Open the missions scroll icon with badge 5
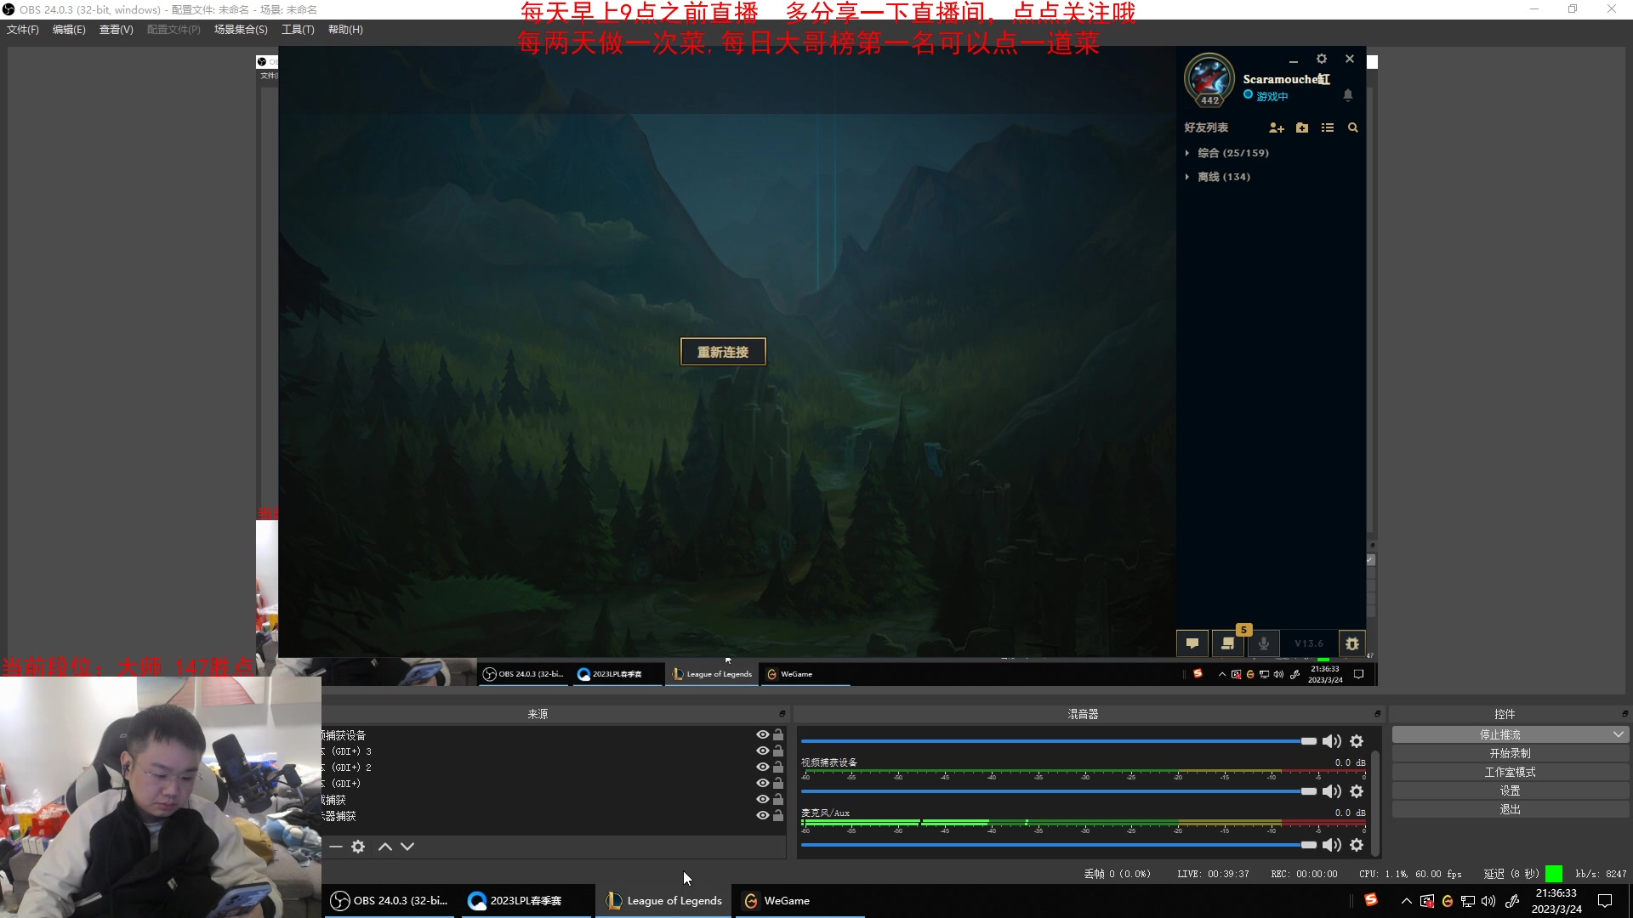The width and height of the screenshot is (1633, 918). (1228, 643)
